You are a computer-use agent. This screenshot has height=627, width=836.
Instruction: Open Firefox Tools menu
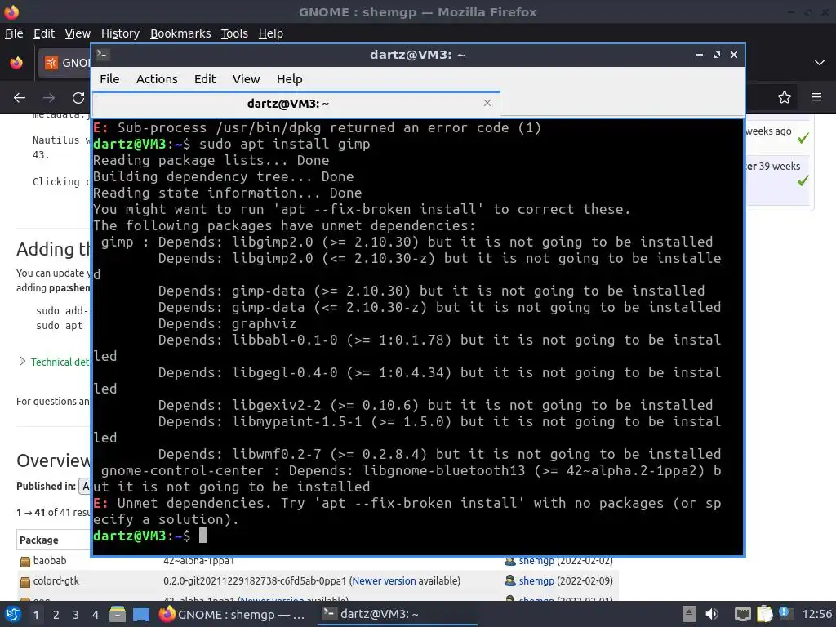(234, 33)
